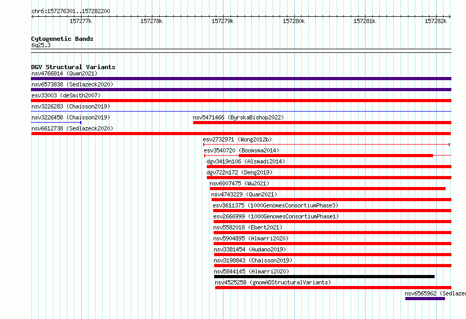Click nsv4525258 (gnomADStructuralVariants) label

coord(273,282)
